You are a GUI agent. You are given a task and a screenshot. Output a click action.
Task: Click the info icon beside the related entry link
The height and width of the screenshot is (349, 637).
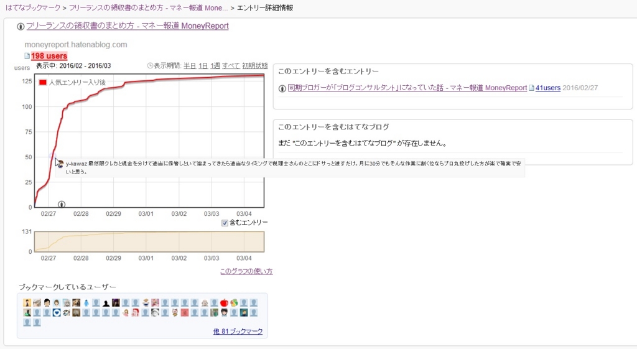[282, 88]
